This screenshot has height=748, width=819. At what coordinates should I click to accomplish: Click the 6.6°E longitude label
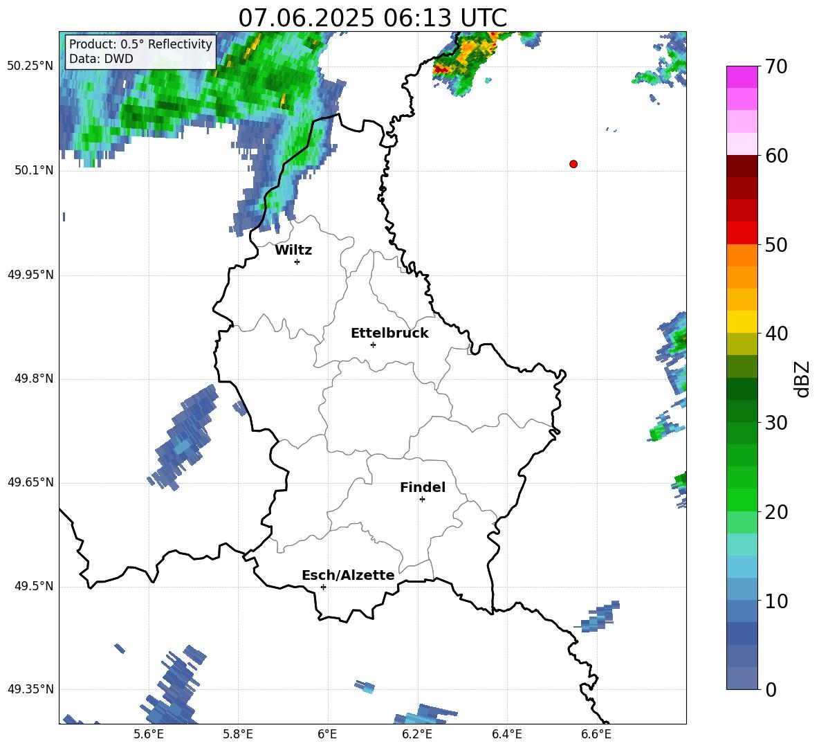tap(596, 734)
